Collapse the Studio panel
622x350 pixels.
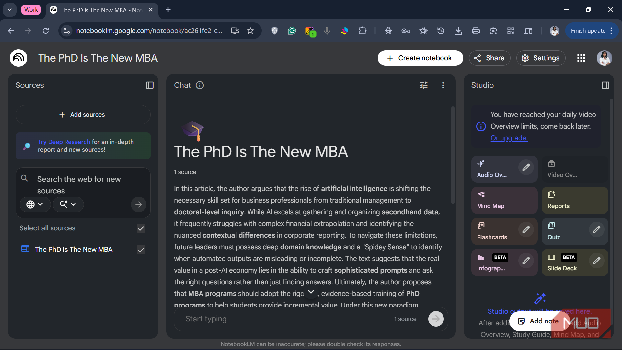pos(605,85)
